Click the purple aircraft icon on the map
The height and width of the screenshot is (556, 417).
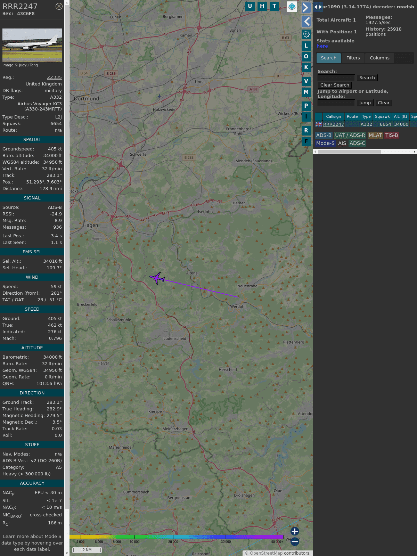pos(157,278)
